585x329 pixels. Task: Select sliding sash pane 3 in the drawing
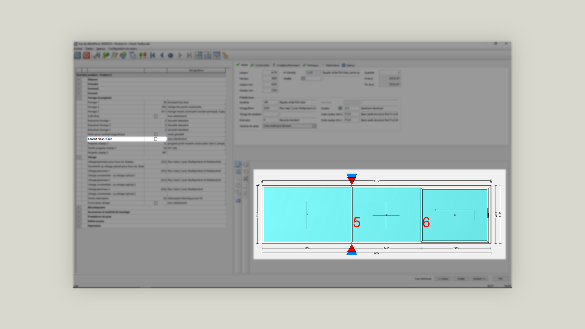click(x=455, y=215)
